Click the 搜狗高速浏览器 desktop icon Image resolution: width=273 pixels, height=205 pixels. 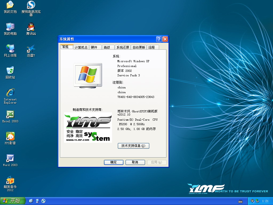(31, 5)
